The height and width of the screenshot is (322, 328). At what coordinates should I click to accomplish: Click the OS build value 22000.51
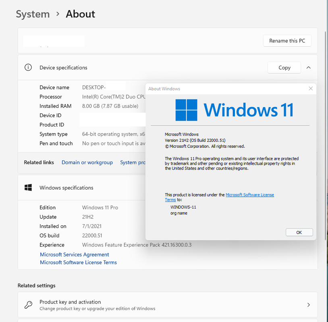[92, 235]
